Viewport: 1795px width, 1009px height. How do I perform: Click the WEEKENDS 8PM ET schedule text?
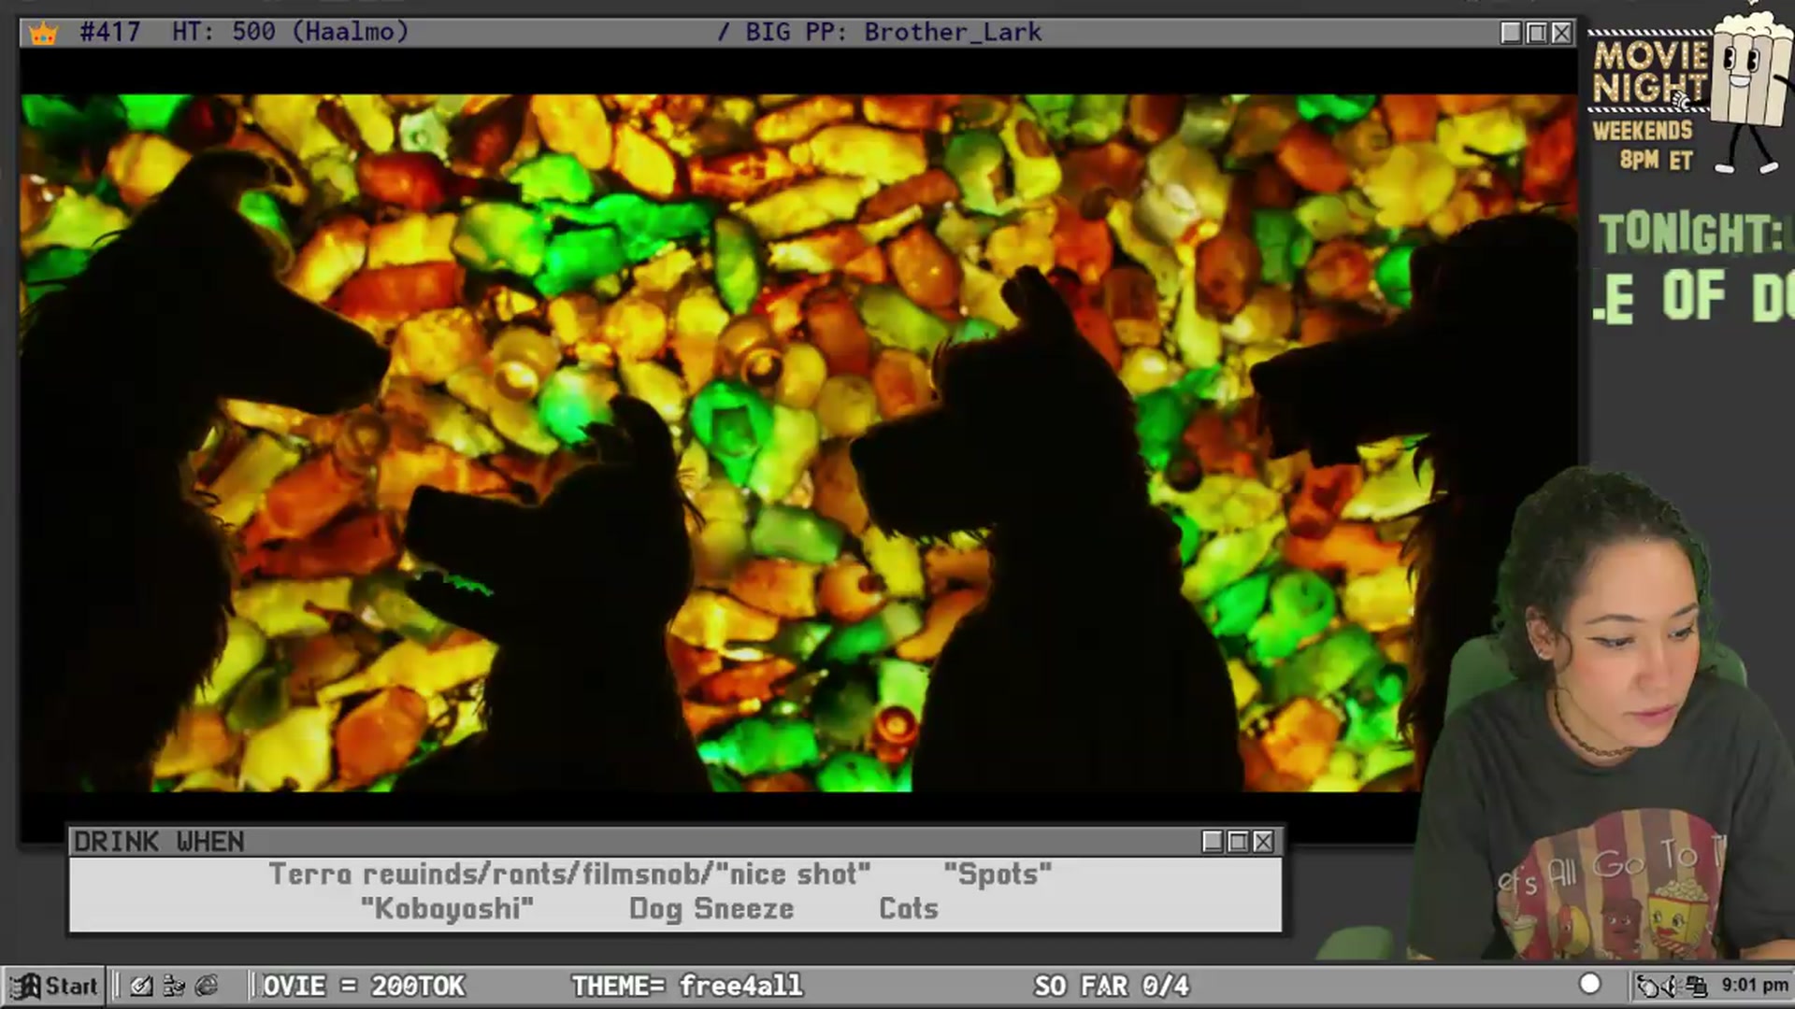(1643, 145)
